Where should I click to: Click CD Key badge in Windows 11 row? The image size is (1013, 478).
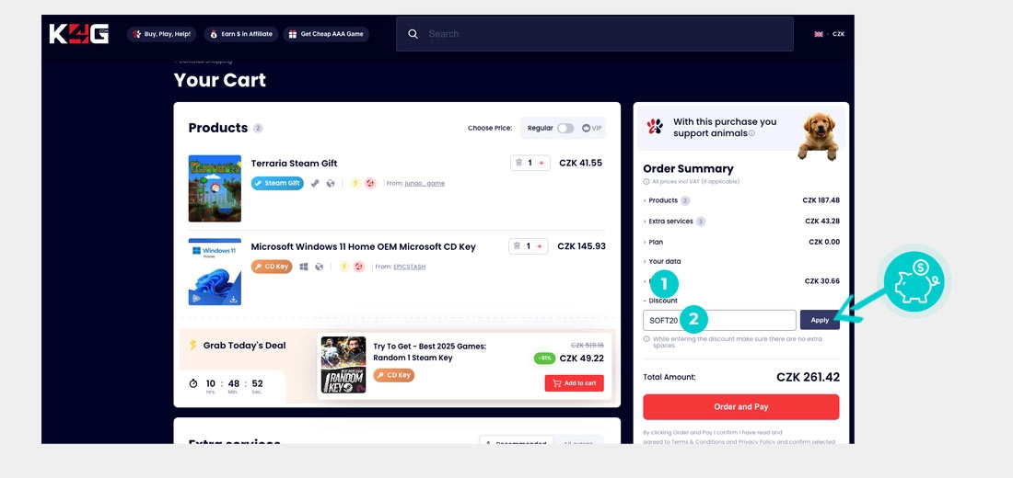point(272,267)
